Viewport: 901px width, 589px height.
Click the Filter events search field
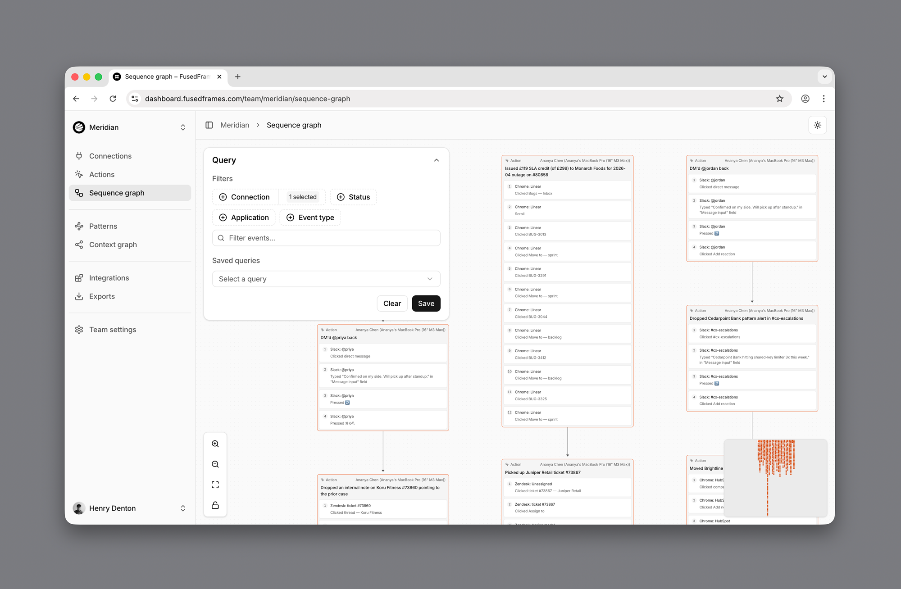[x=326, y=238]
